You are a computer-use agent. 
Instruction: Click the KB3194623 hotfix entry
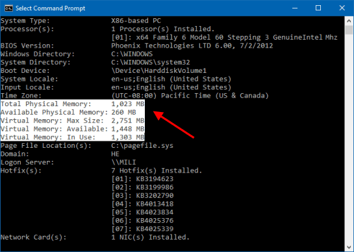click(x=155, y=179)
